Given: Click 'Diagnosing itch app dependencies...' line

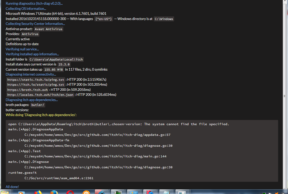Looking at the screenshot, I should (x=32, y=100).
